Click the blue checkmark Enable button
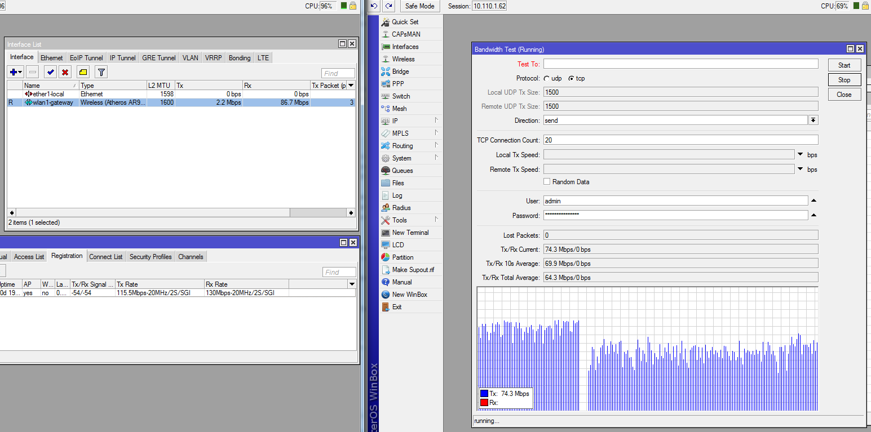This screenshot has width=871, height=432. tap(50, 72)
